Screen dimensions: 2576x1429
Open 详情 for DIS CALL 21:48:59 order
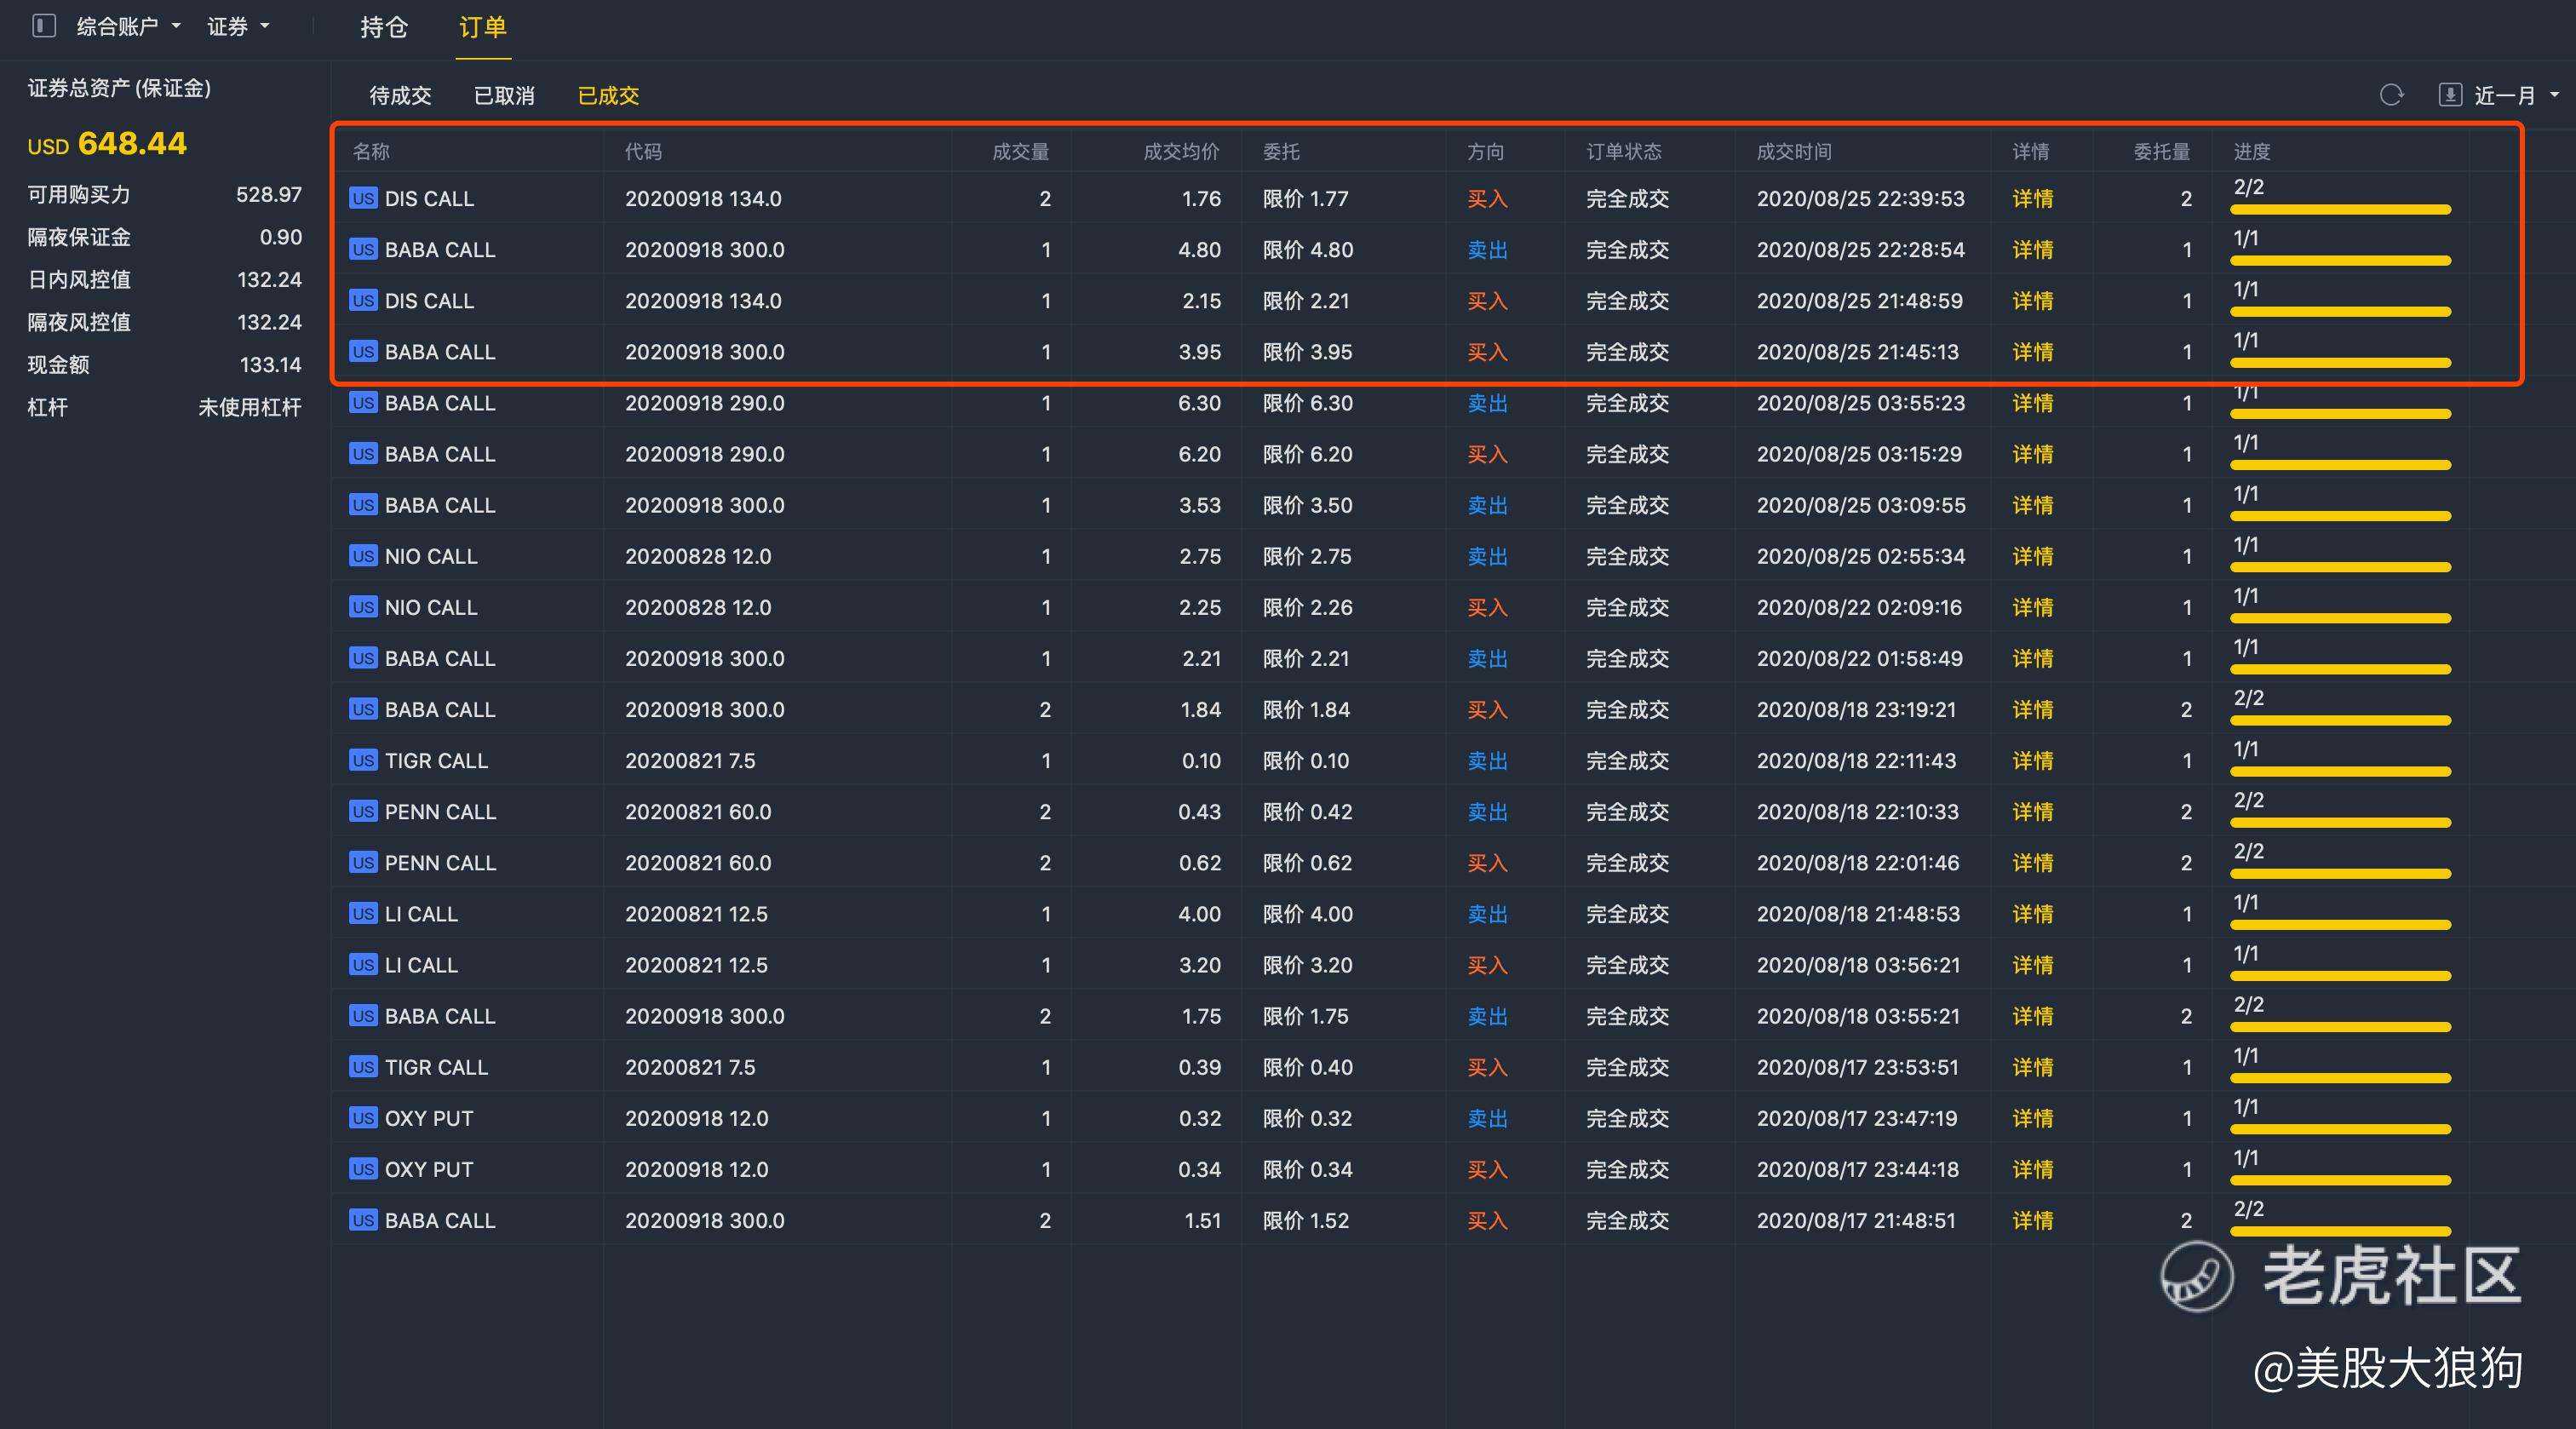click(2032, 301)
